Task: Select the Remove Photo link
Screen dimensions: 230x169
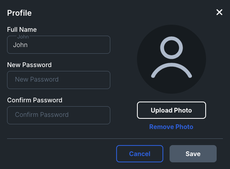Action: (171, 127)
